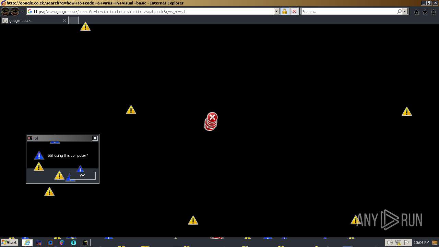
Task: Open the volume speaker tray icon
Action: coord(390,243)
